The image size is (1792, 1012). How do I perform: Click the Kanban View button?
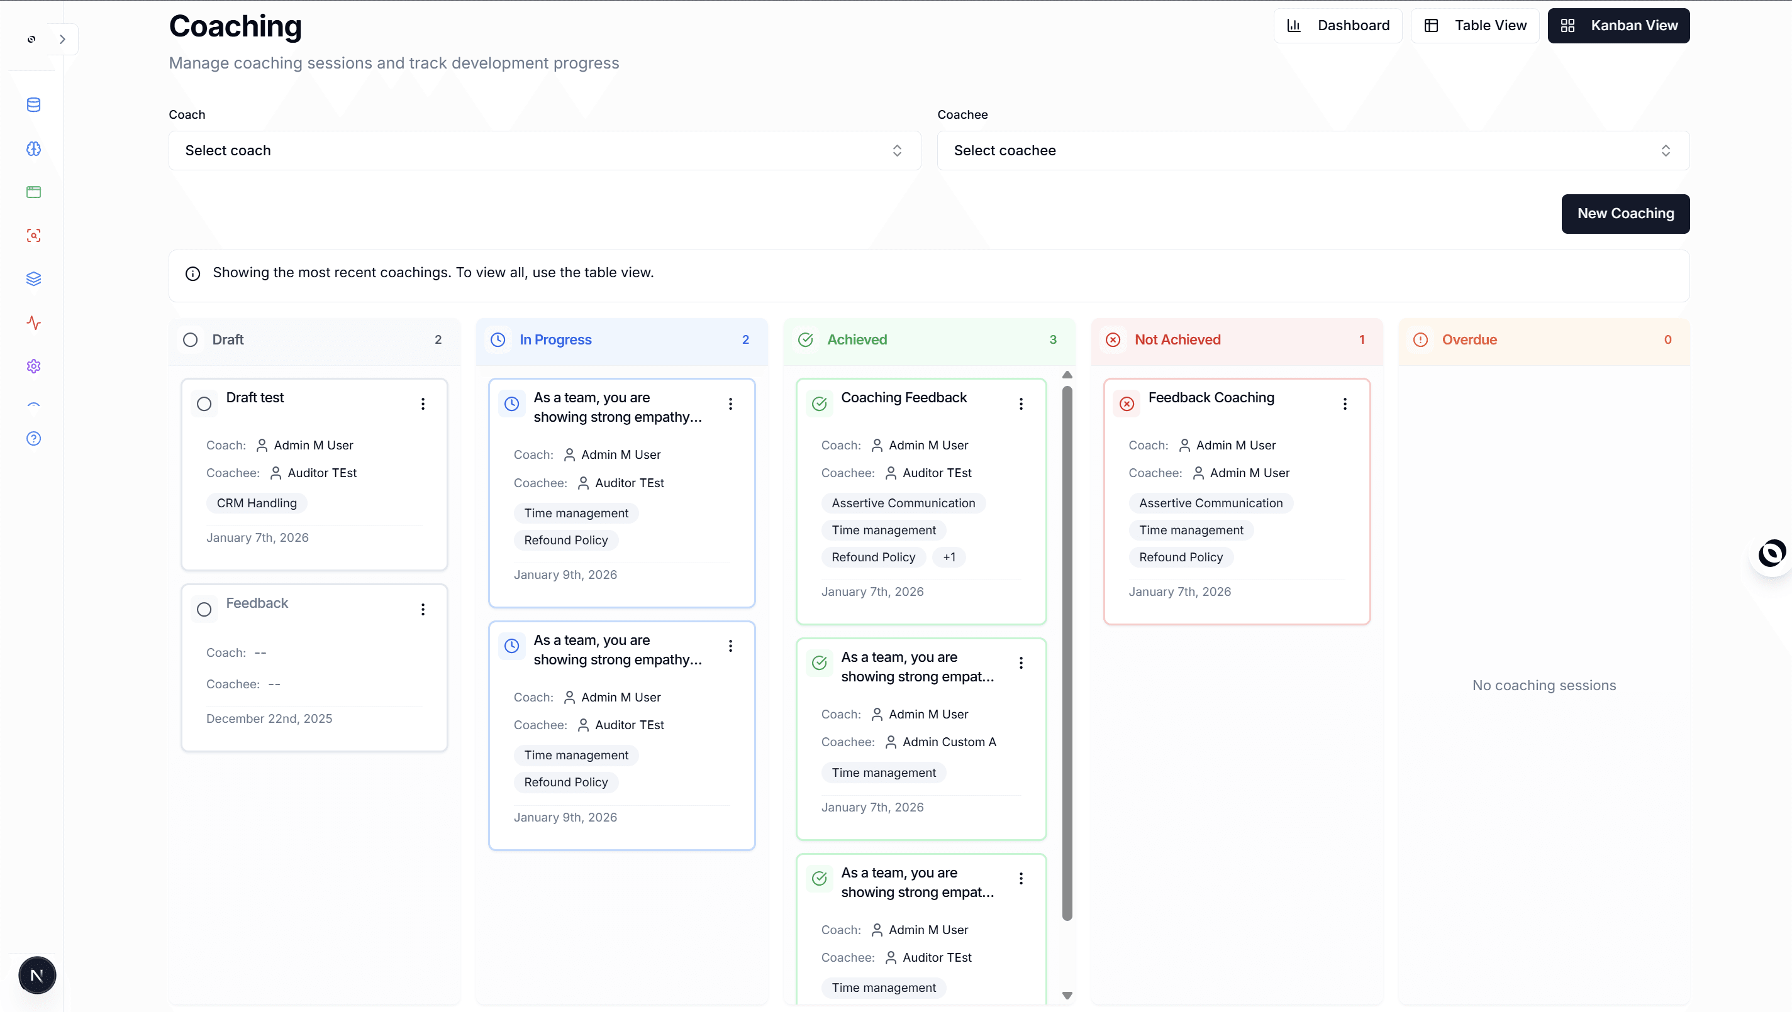point(1618,25)
